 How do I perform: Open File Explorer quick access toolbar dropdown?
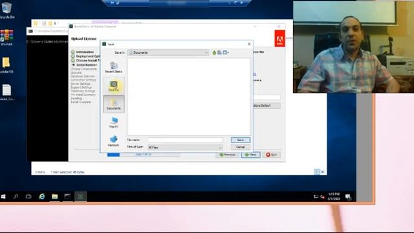(55, 24)
